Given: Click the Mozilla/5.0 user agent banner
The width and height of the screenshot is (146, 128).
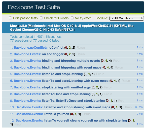Looking at the screenshot, I should pyautogui.click(x=73, y=28).
